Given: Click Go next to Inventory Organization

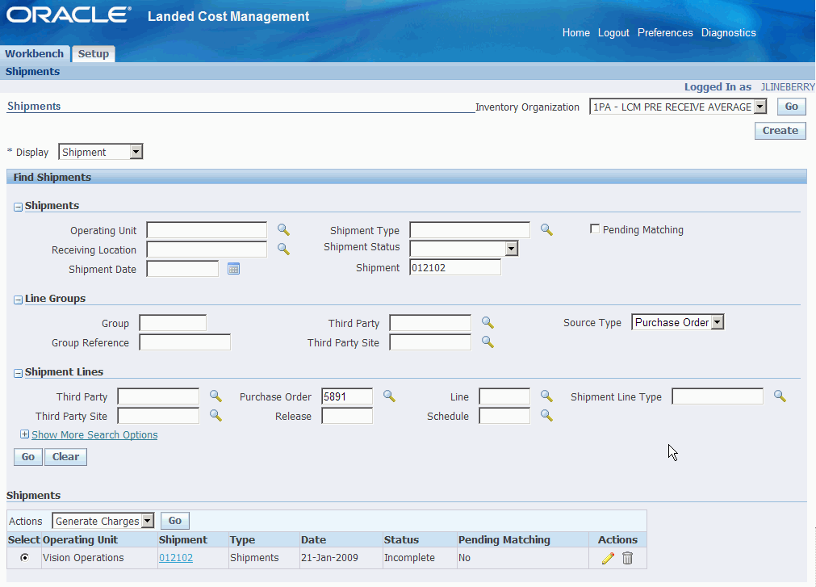Looking at the screenshot, I should (792, 106).
